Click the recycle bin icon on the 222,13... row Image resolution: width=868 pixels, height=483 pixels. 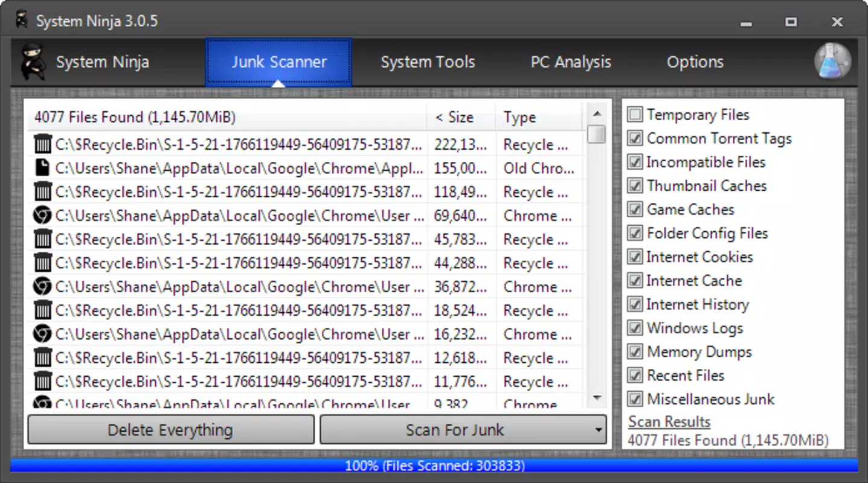(x=42, y=144)
